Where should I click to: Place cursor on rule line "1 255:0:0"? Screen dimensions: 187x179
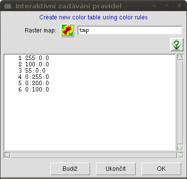[x=33, y=58]
